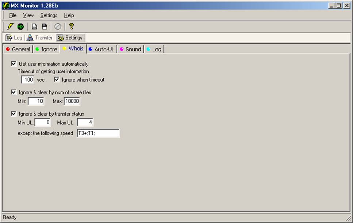Disable Ignore & clear by num of share files

[x=14, y=92]
